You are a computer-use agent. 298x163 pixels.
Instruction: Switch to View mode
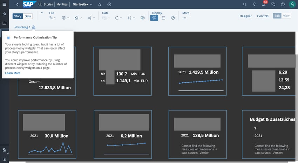[286, 16]
